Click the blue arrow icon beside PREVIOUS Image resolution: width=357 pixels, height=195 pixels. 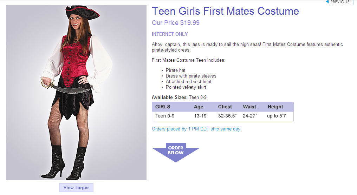coord(327,2)
